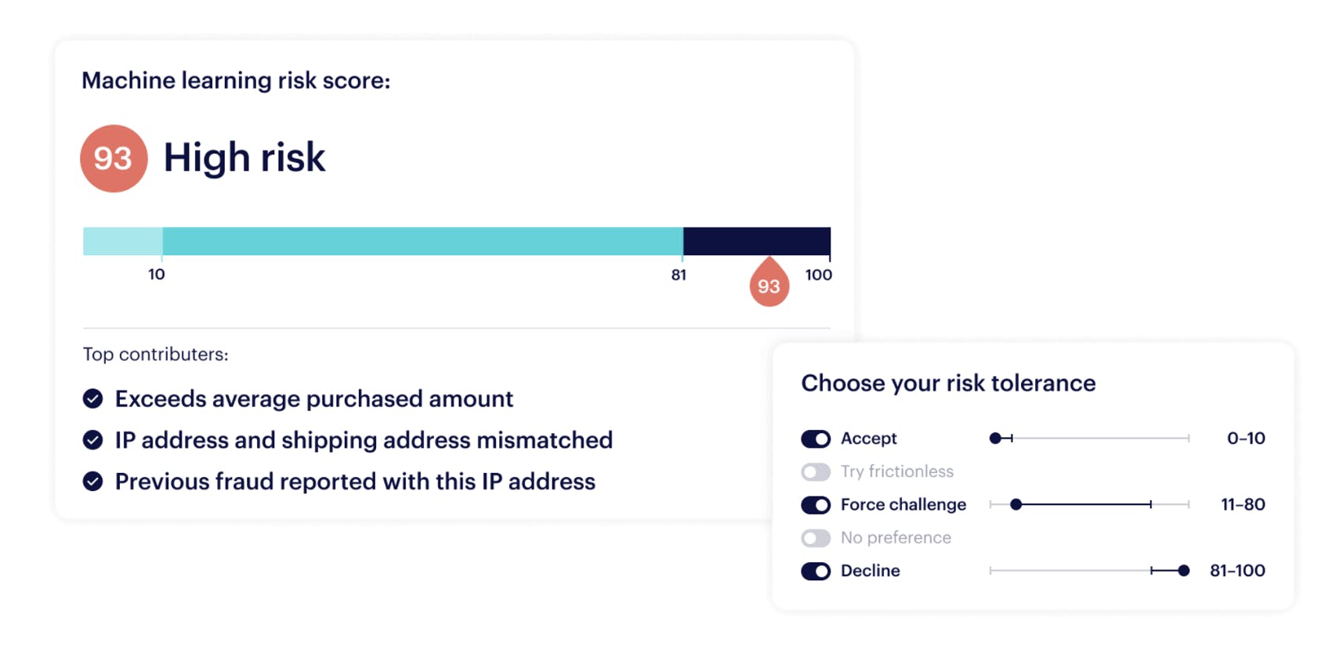Enable the Try frictionless toggle
This screenshot has height=661, width=1343.
pyautogui.click(x=815, y=471)
